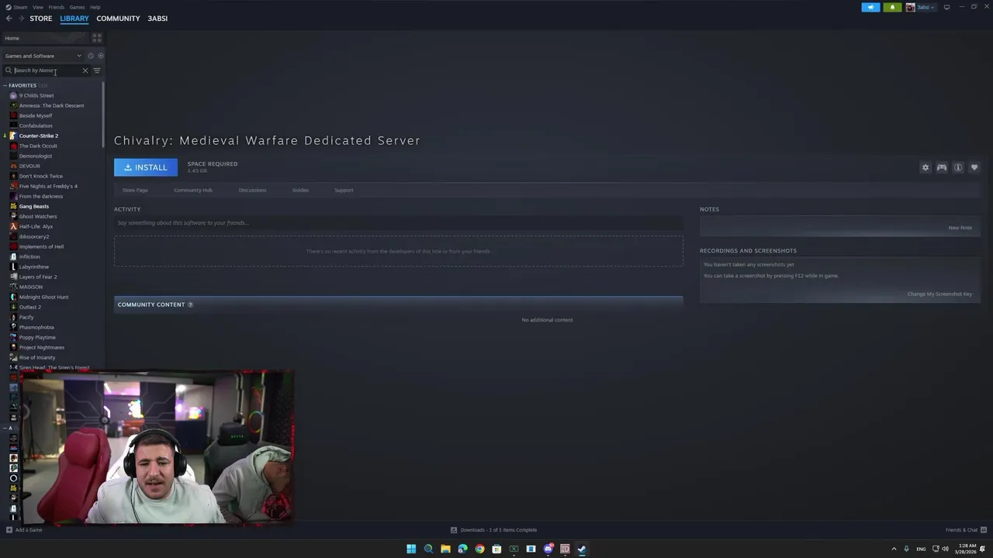The height and width of the screenshot is (558, 993).
Task: Install Chivalry Dedicated Server
Action: click(146, 167)
